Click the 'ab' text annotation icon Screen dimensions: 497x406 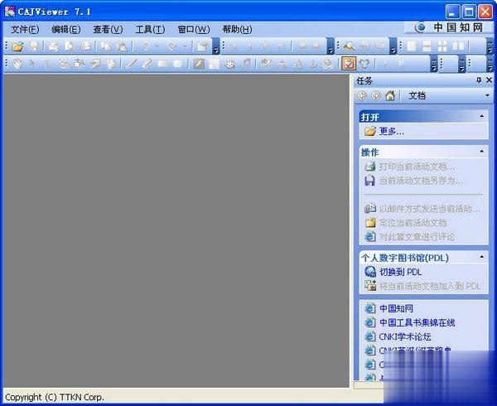(x=266, y=64)
